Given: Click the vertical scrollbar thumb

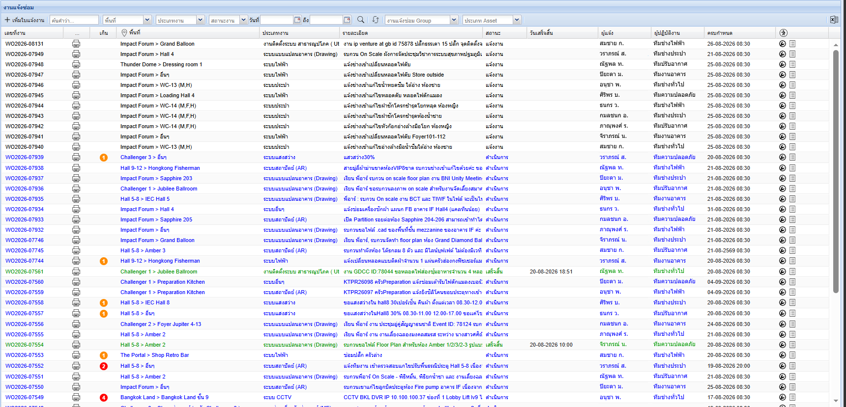Looking at the screenshot, I should point(836,172).
